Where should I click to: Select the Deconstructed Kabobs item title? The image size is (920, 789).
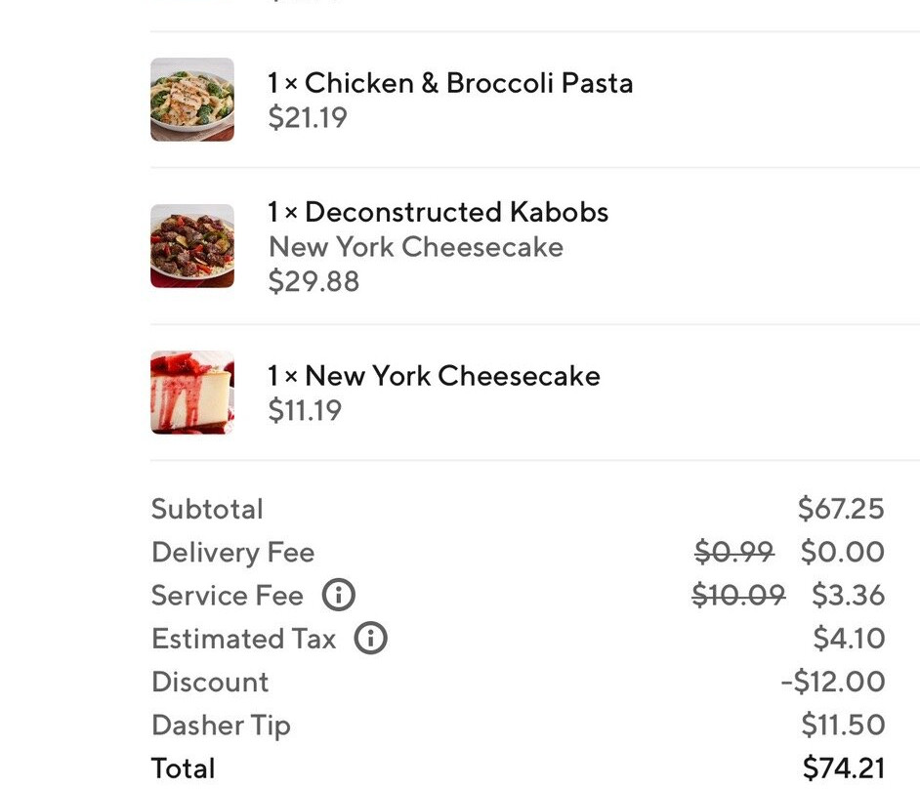(439, 212)
